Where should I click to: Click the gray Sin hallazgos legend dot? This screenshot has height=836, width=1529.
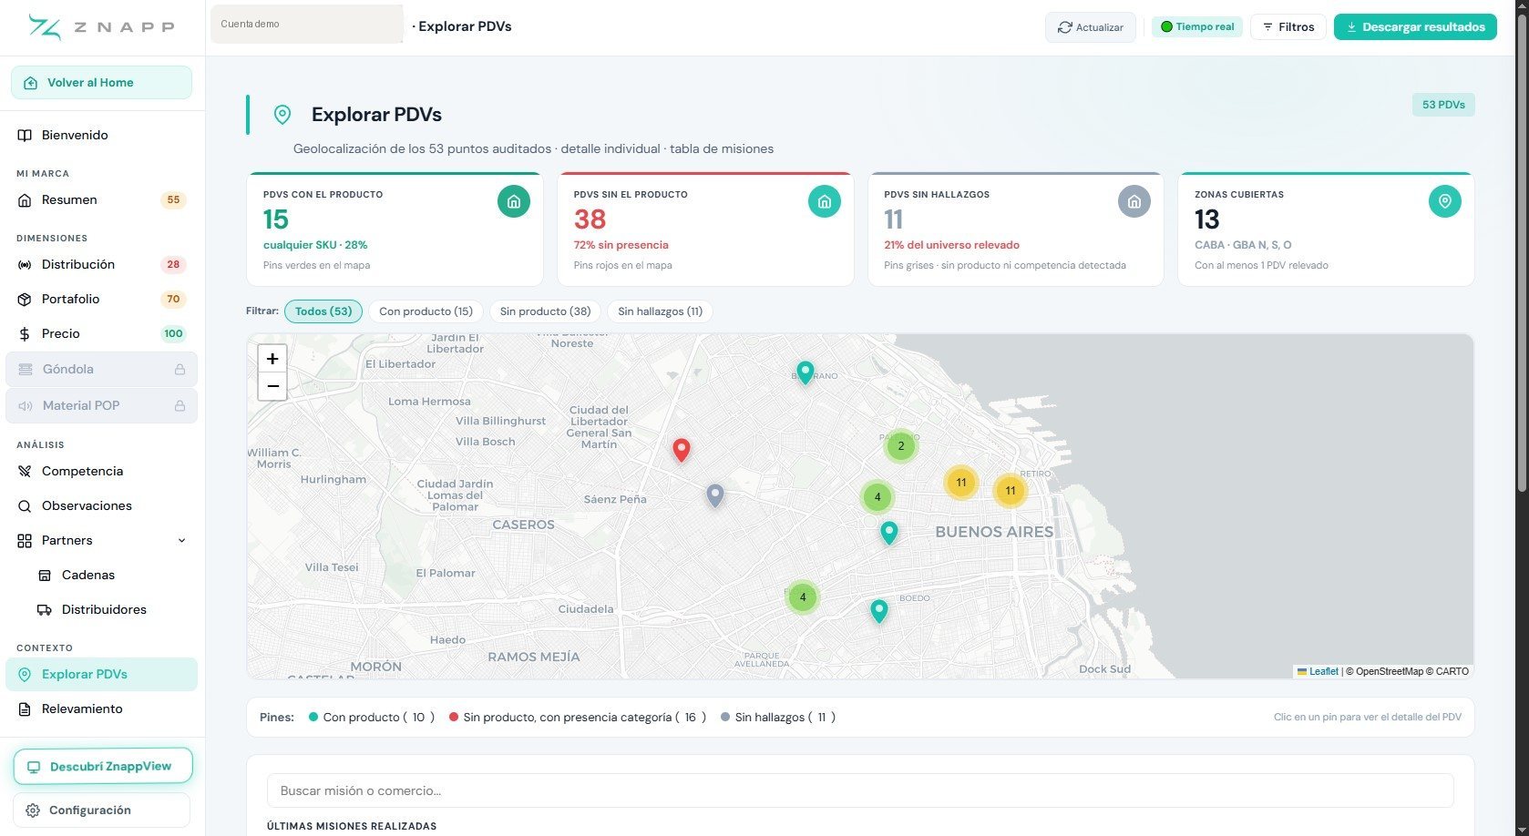[x=725, y=717]
